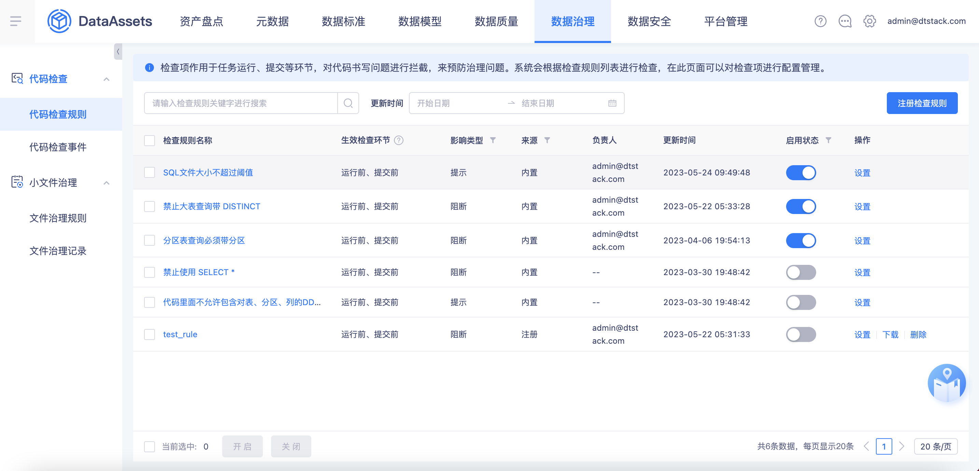The width and height of the screenshot is (979, 471).
Task: Open the admin@dtstack.com account menu
Action: (x=926, y=21)
